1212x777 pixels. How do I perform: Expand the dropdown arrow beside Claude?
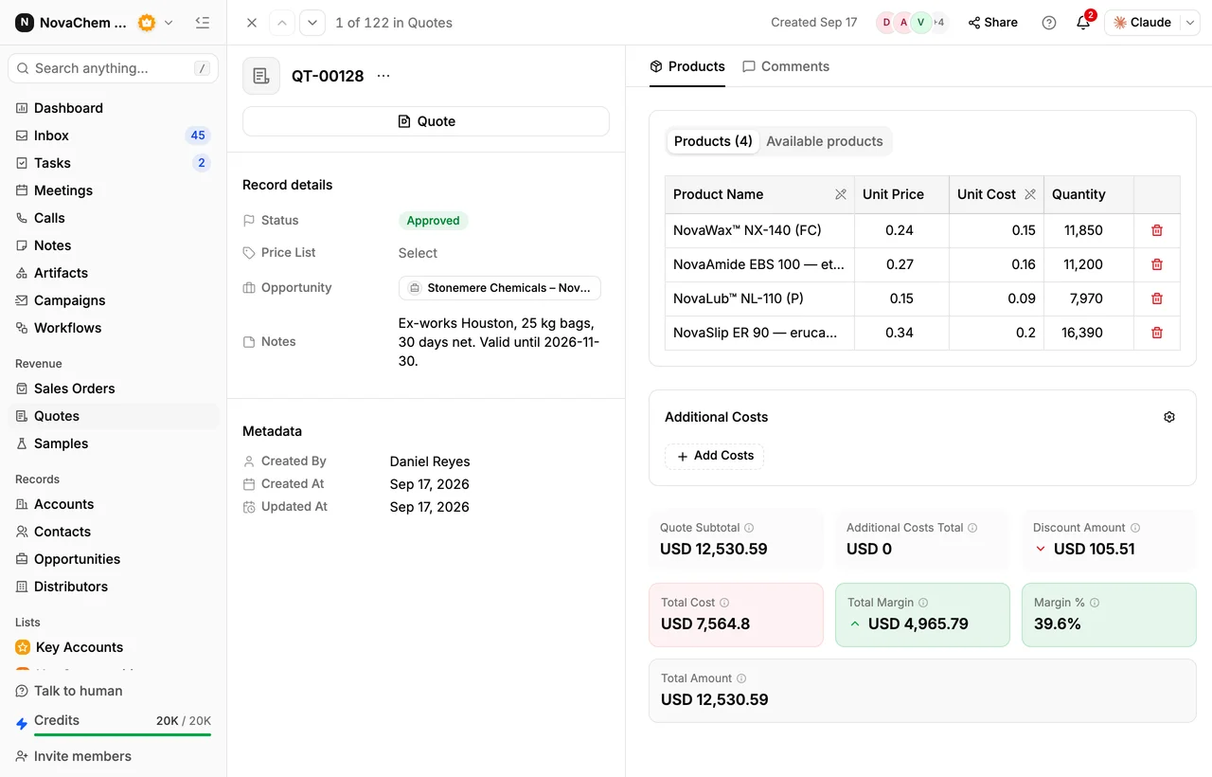1191,23
